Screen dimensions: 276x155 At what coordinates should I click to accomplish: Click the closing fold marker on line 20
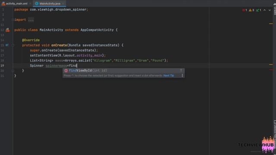coord(13,71)
